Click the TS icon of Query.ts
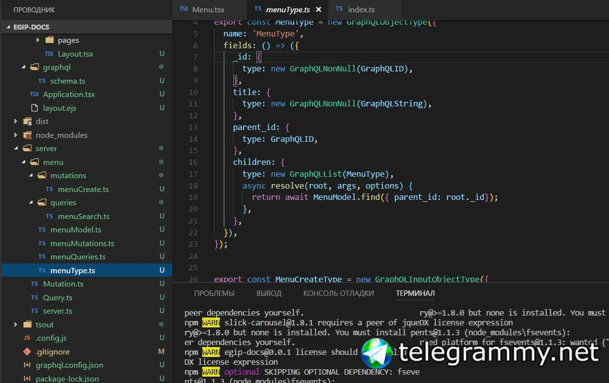This screenshot has width=609, height=383. [34, 297]
